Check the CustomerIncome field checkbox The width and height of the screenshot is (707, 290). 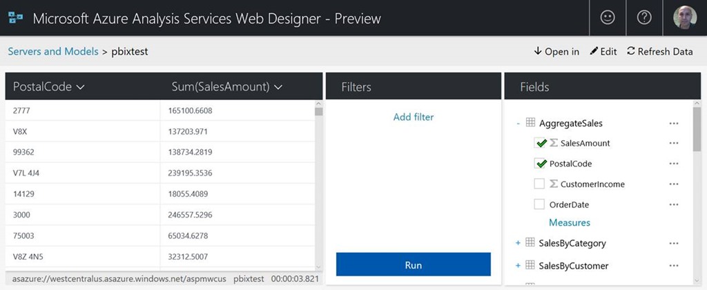pos(540,184)
